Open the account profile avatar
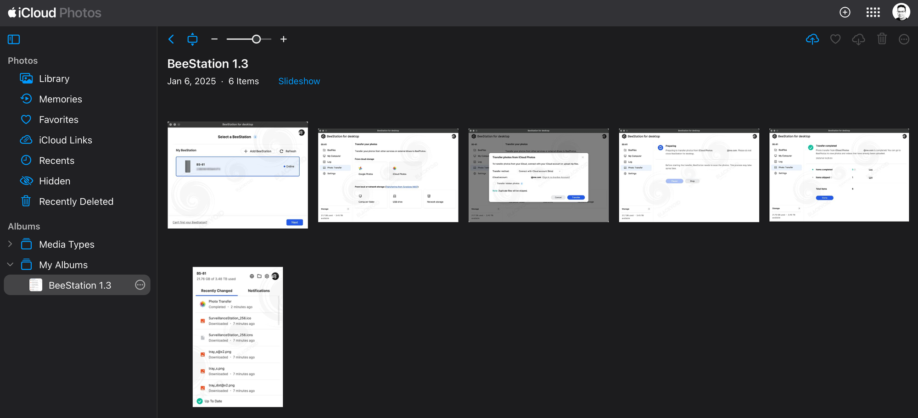 pos(901,12)
